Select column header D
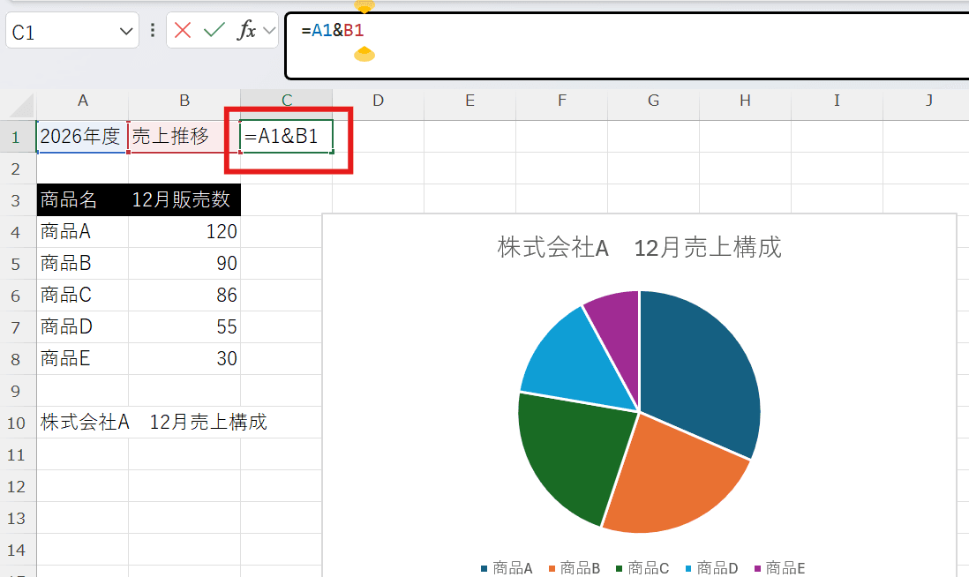 point(378,101)
